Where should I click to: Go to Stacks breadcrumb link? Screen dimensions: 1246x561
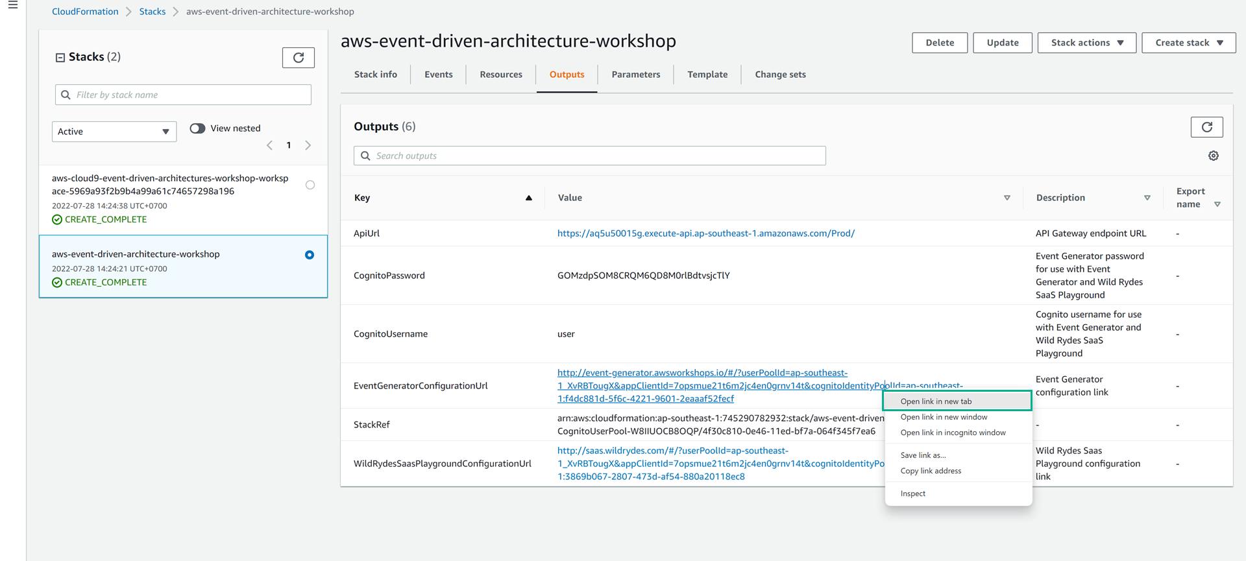[x=153, y=12]
